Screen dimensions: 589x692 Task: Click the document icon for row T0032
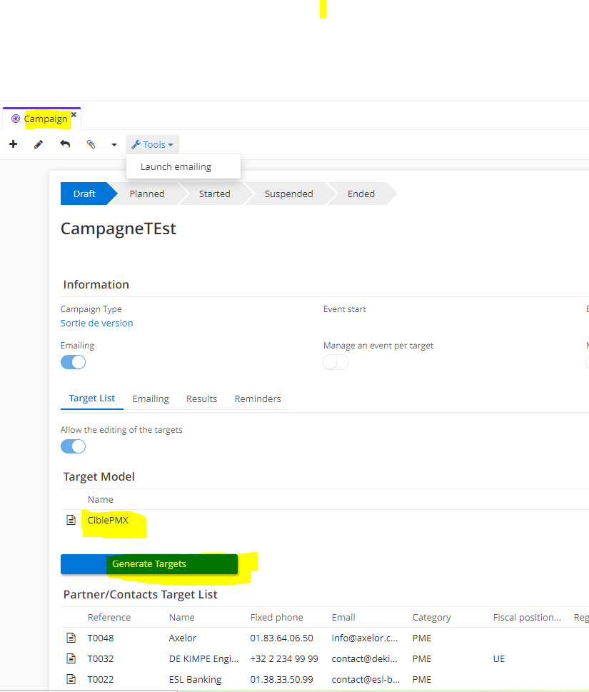click(71, 658)
